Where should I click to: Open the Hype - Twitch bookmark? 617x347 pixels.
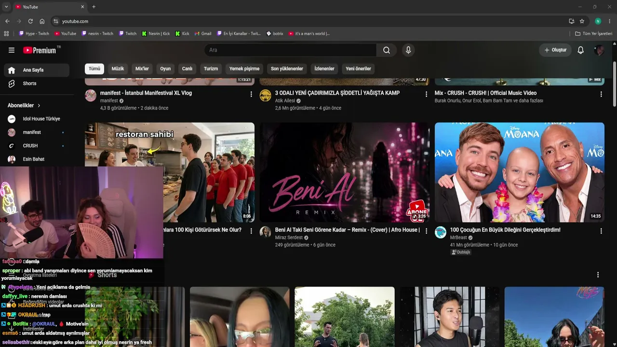coord(34,34)
